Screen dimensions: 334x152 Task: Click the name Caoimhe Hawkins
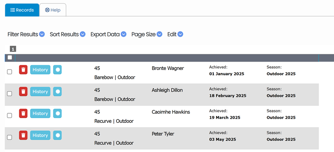tap(171, 112)
